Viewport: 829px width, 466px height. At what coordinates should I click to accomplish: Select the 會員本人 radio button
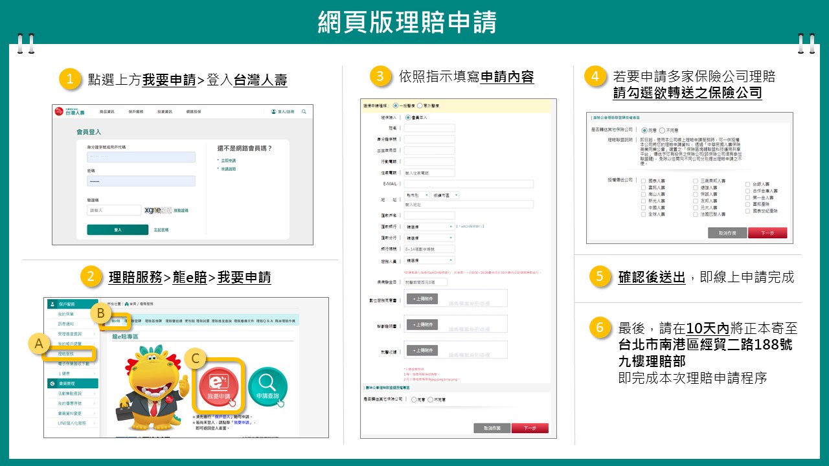(x=408, y=118)
